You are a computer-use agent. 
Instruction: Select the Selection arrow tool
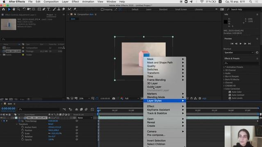pos(9,9)
